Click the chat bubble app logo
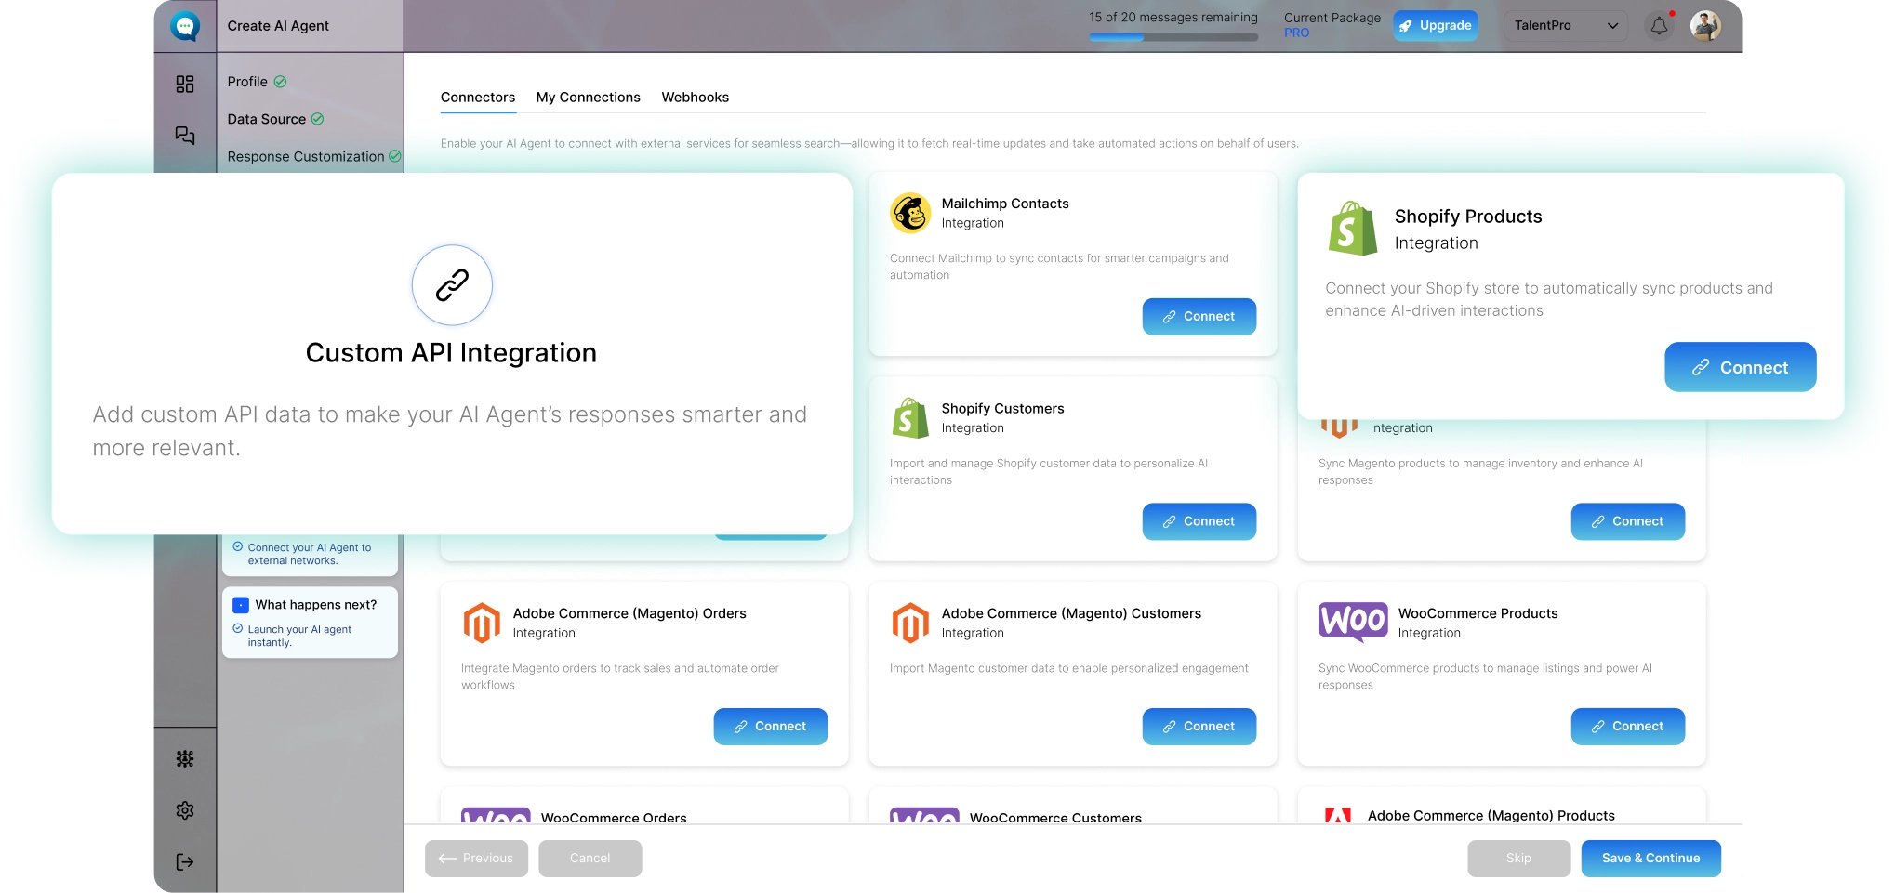 185,26
